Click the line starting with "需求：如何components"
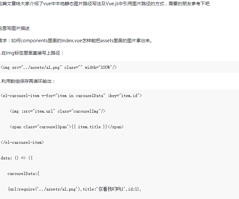 (76, 41)
